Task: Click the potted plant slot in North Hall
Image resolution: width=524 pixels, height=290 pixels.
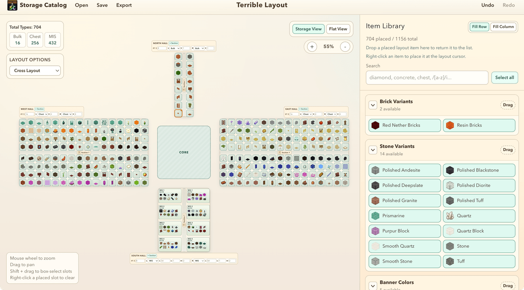Action: [x=190, y=105]
